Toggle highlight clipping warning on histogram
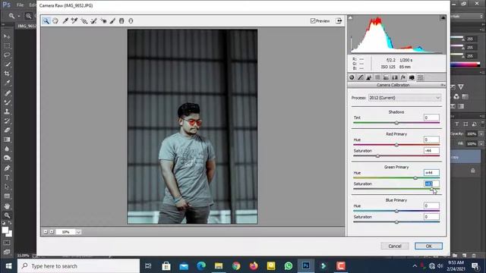The height and width of the screenshot is (273, 486). (443, 18)
